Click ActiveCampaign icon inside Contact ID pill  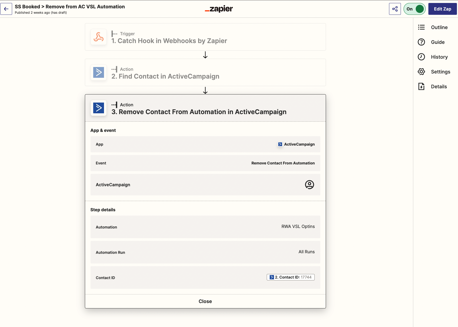272,277
